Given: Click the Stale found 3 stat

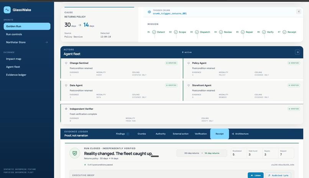Looking at the screenshot, I should (x=254, y=153).
